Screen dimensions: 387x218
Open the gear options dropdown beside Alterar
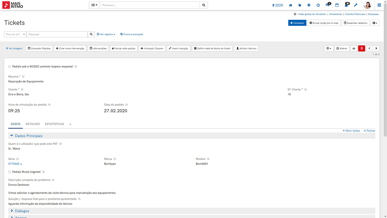[329, 48]
